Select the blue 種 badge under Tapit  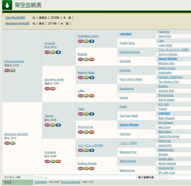pos(92,114)
